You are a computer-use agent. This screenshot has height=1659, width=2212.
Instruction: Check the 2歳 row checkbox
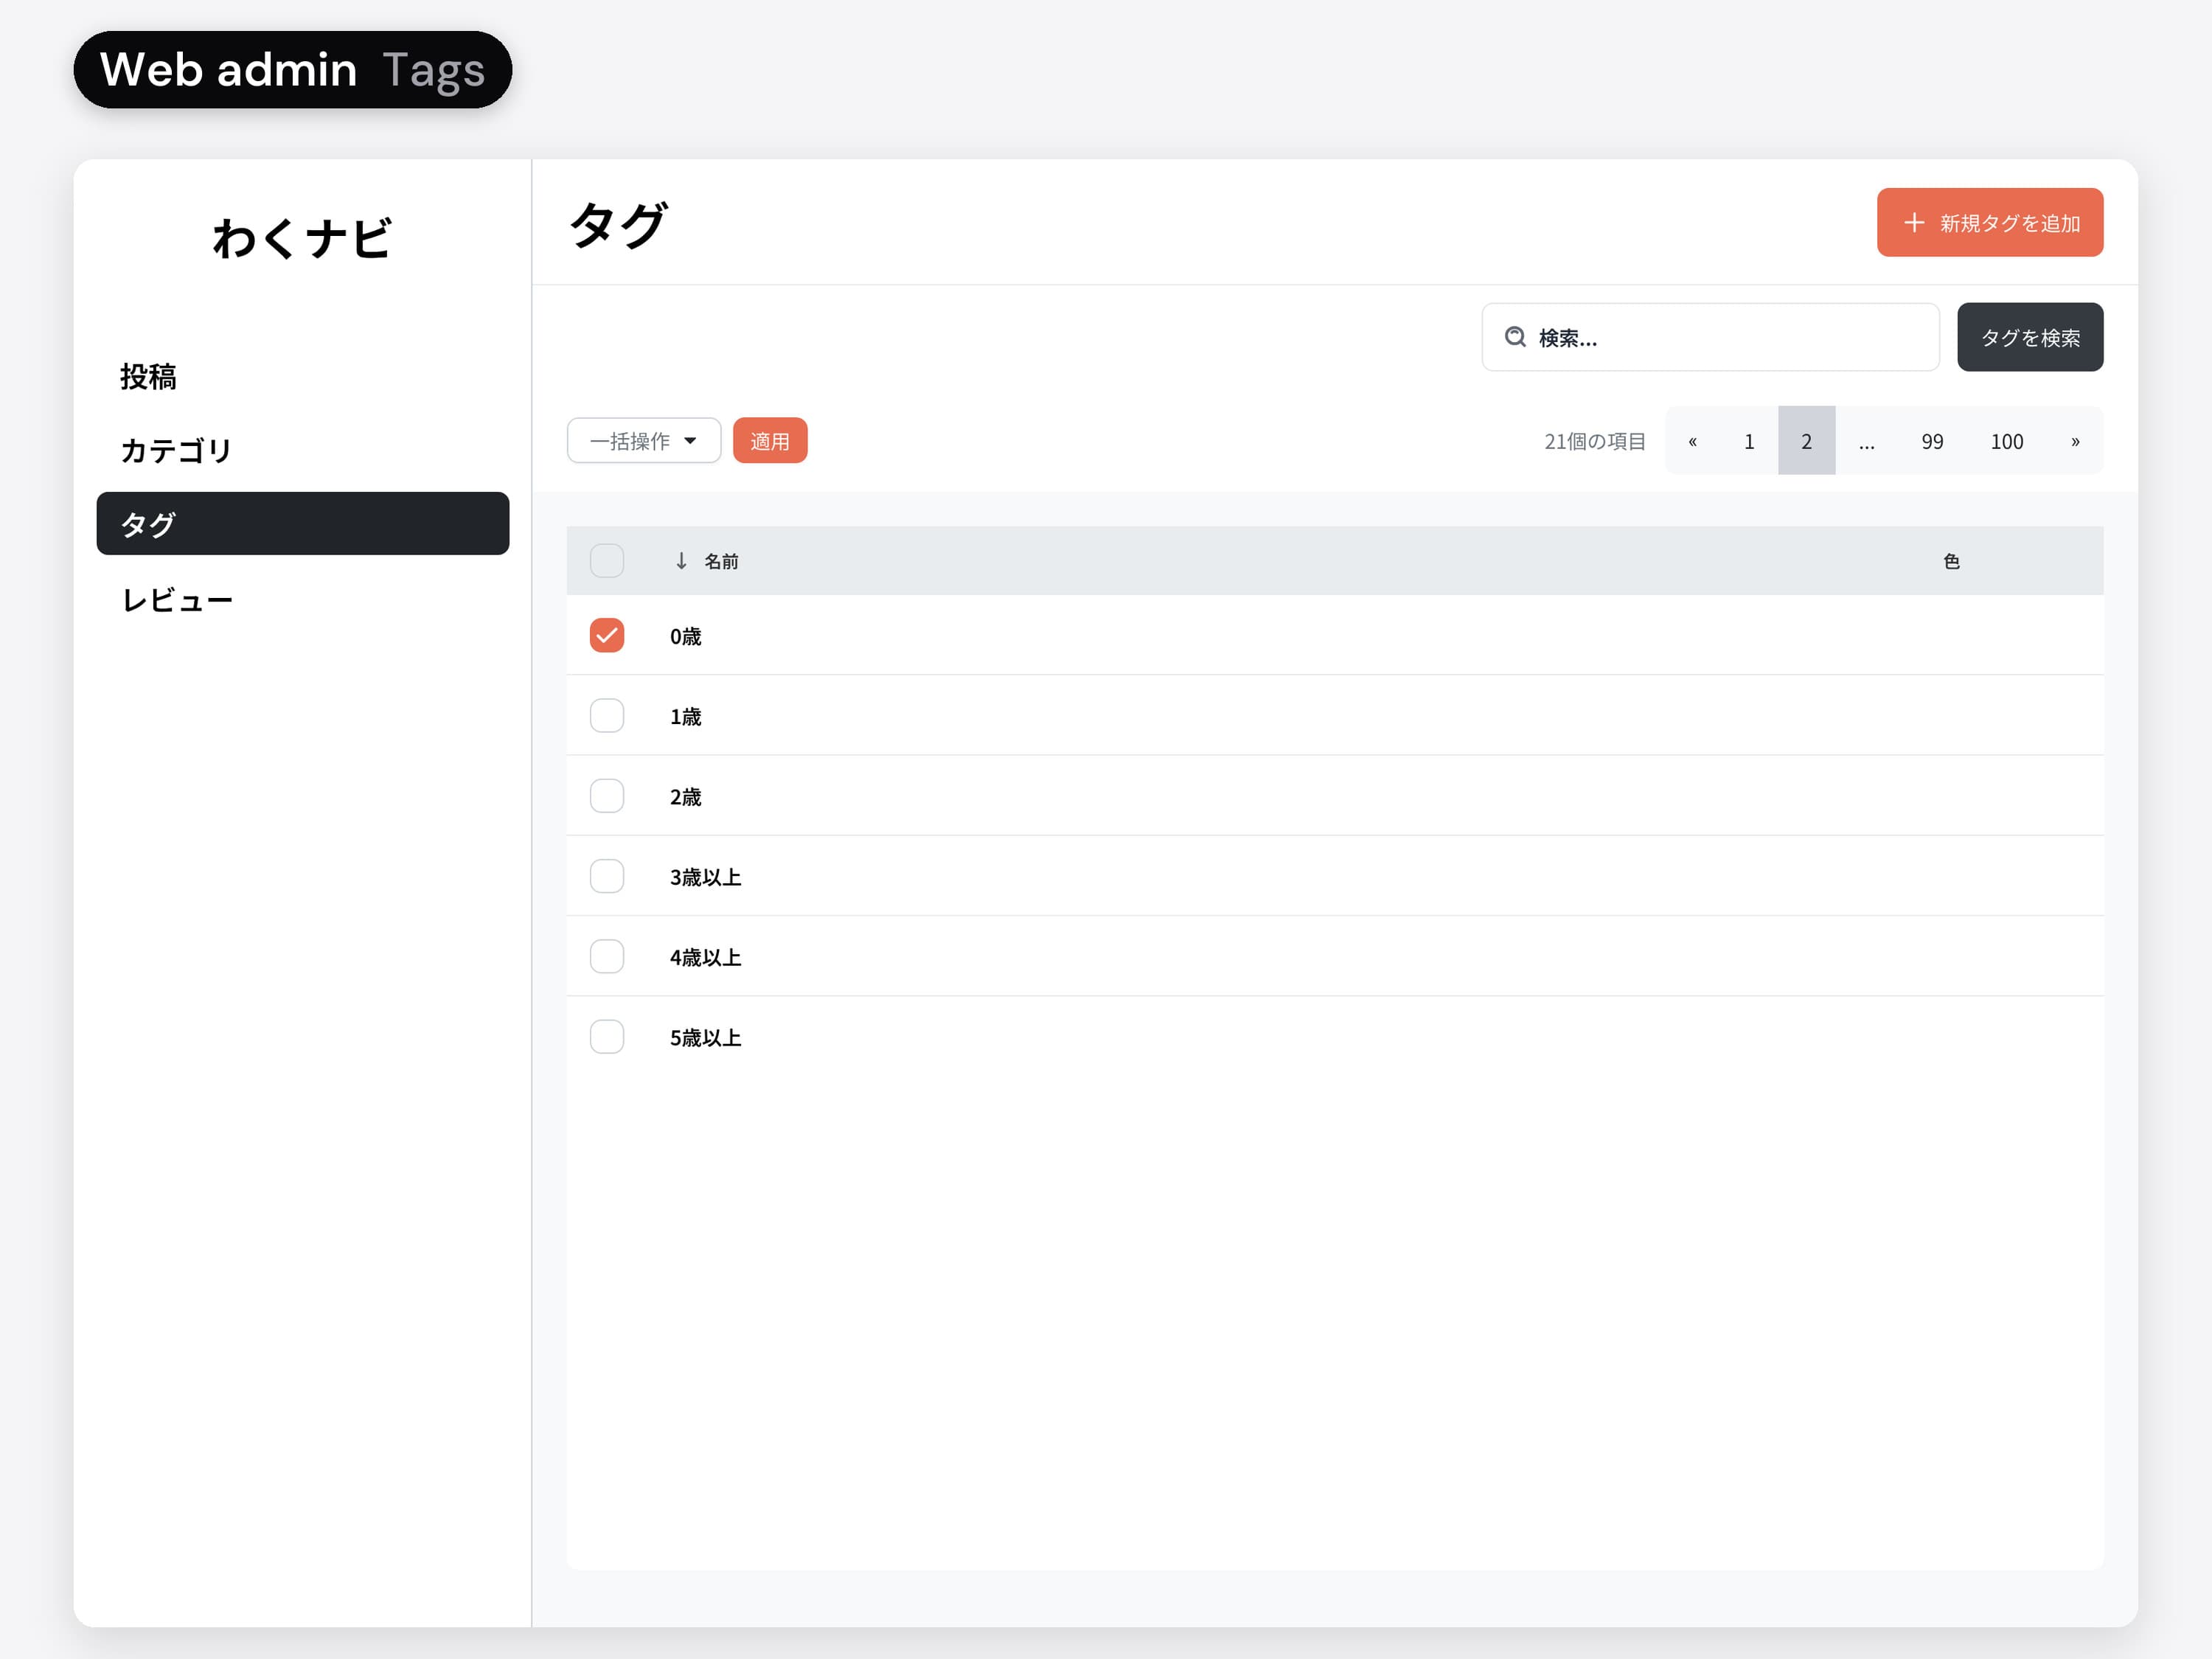pyautogui.click(x=607, y=796)
